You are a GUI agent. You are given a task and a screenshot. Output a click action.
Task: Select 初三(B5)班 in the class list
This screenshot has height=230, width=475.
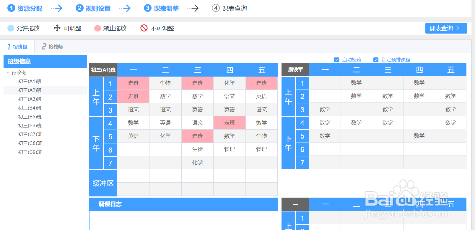pyautogui.click(x=30, y=117)
